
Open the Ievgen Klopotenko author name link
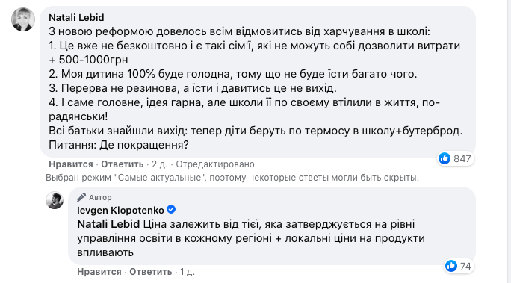(x=120, y=211)
